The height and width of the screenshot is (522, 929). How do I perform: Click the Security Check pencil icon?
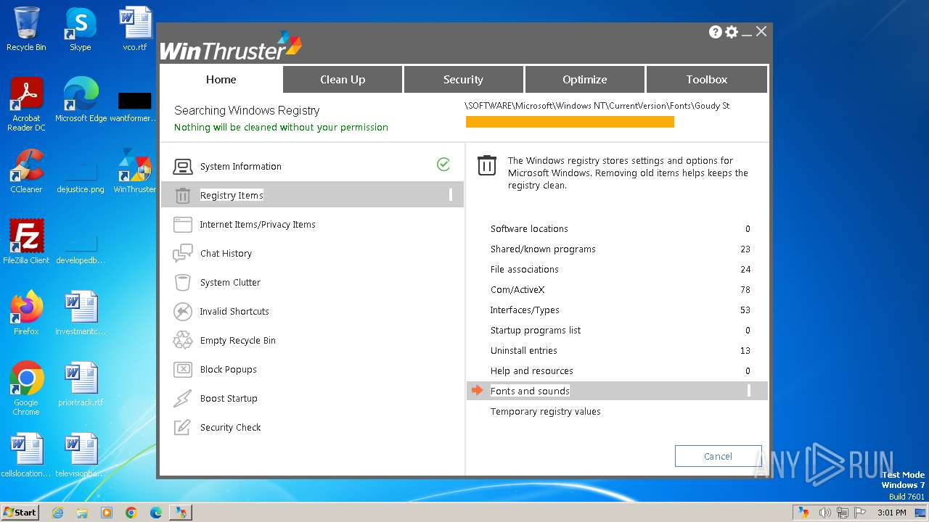pyautogui.click(x=183, y=428)
